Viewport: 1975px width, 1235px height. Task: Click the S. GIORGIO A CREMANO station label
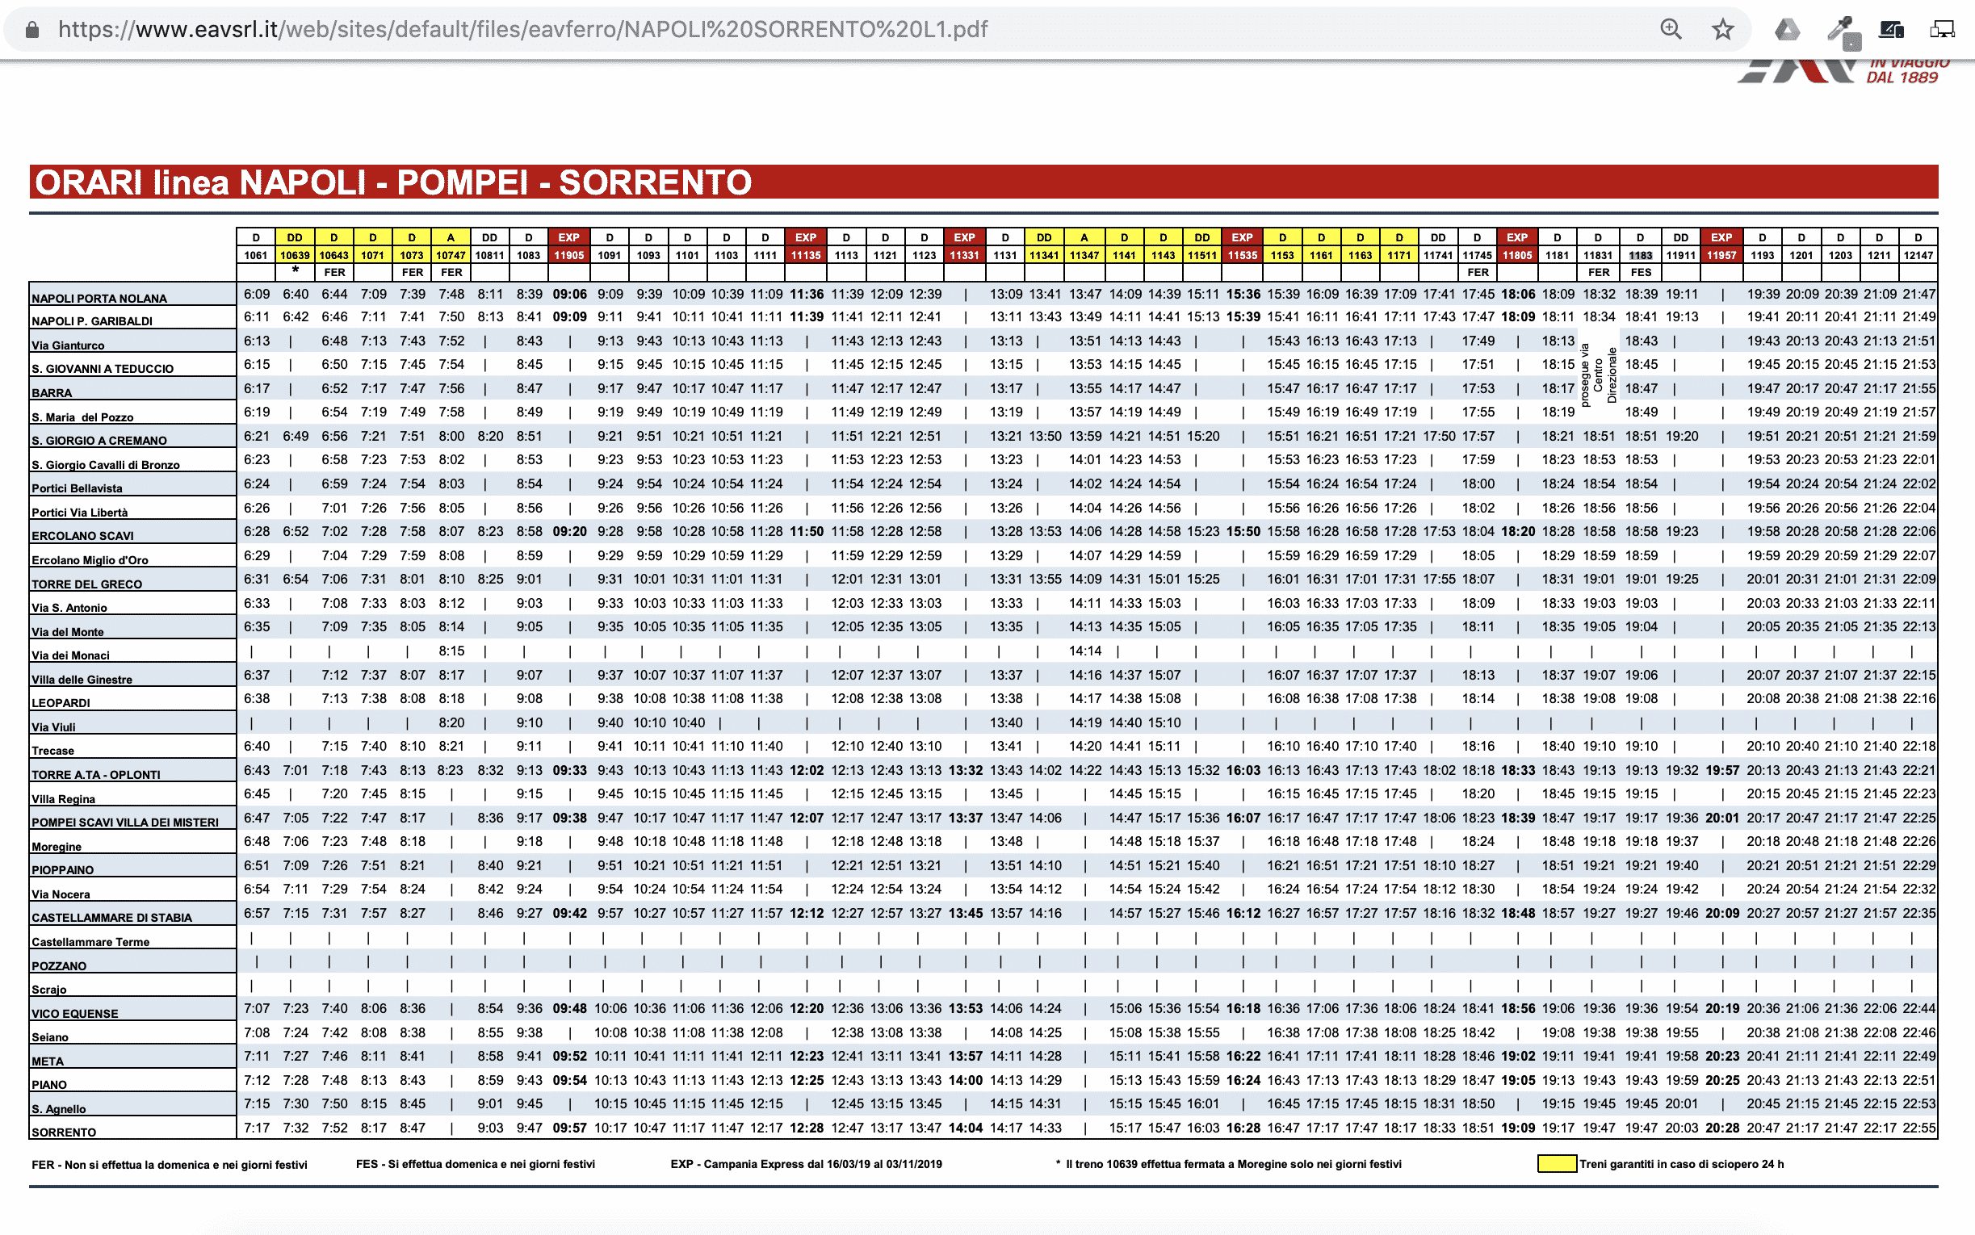tap(99, 440)
